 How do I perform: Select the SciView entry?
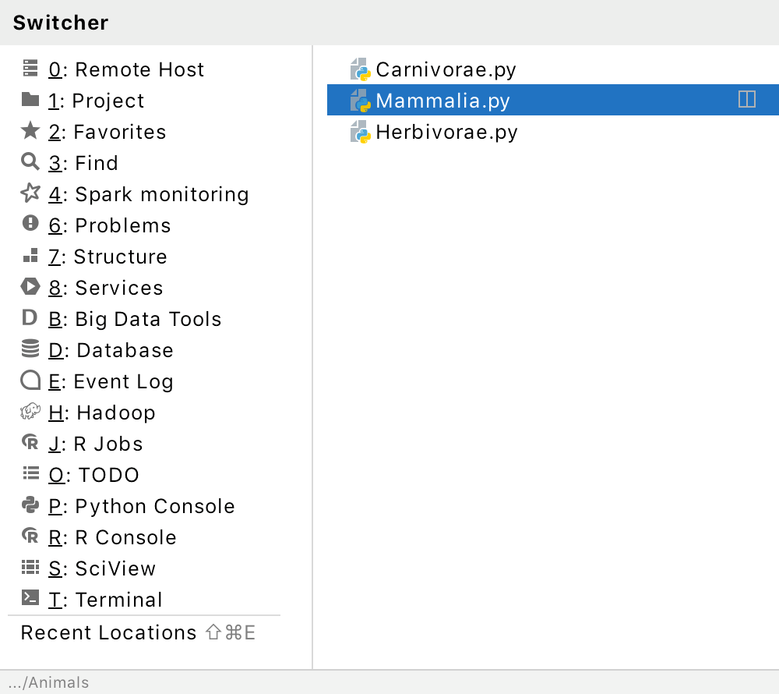click(102, 568)
